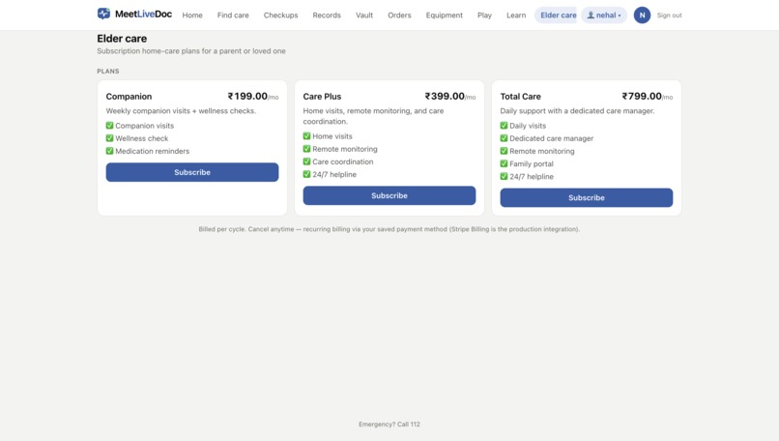Image resolution: width=779 pixels, height=441 pixels.
Task: Click the Total Care 24/7 helpline check mark
Action: click(504, 177)
